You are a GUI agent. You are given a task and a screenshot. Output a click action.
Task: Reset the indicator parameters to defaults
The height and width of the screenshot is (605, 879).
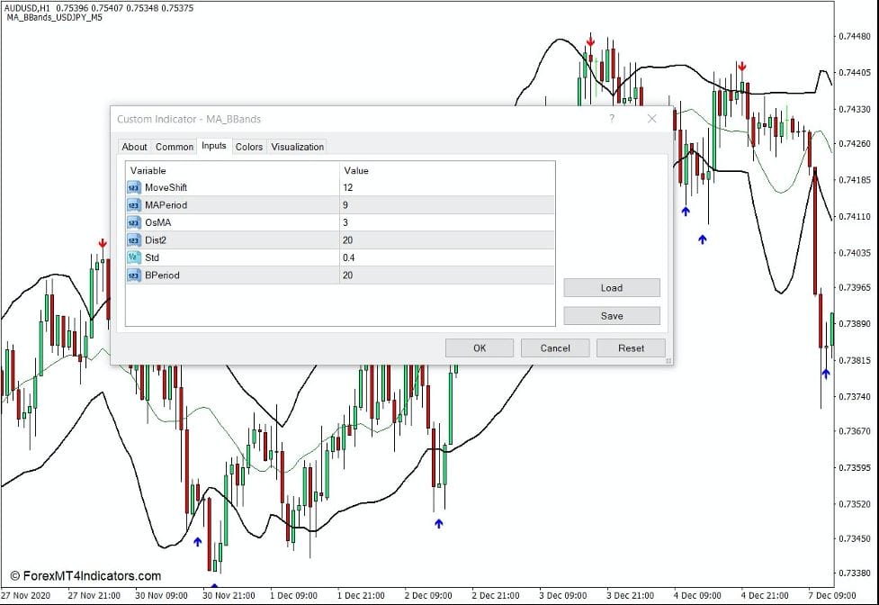pos(632,348)
